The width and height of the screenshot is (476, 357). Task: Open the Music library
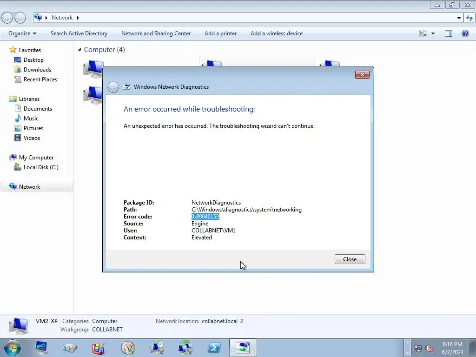31,119
